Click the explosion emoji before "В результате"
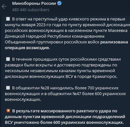130x127 pixels. coord(8,111)
